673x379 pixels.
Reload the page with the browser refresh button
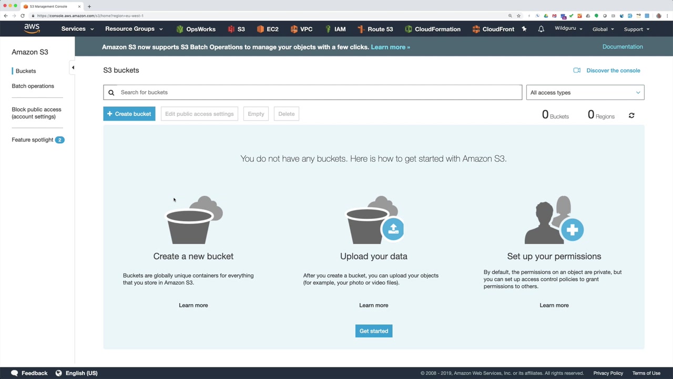click(23, 16)
